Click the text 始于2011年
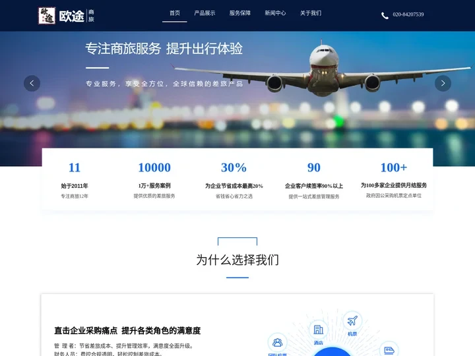 tap(75, 186)
